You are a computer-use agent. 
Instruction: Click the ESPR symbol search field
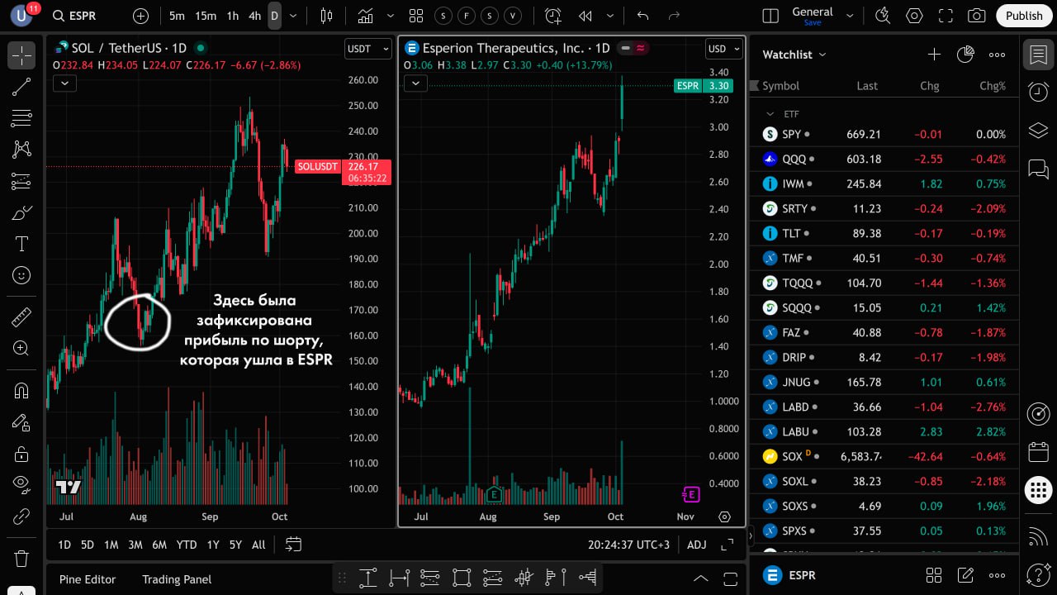83,16
